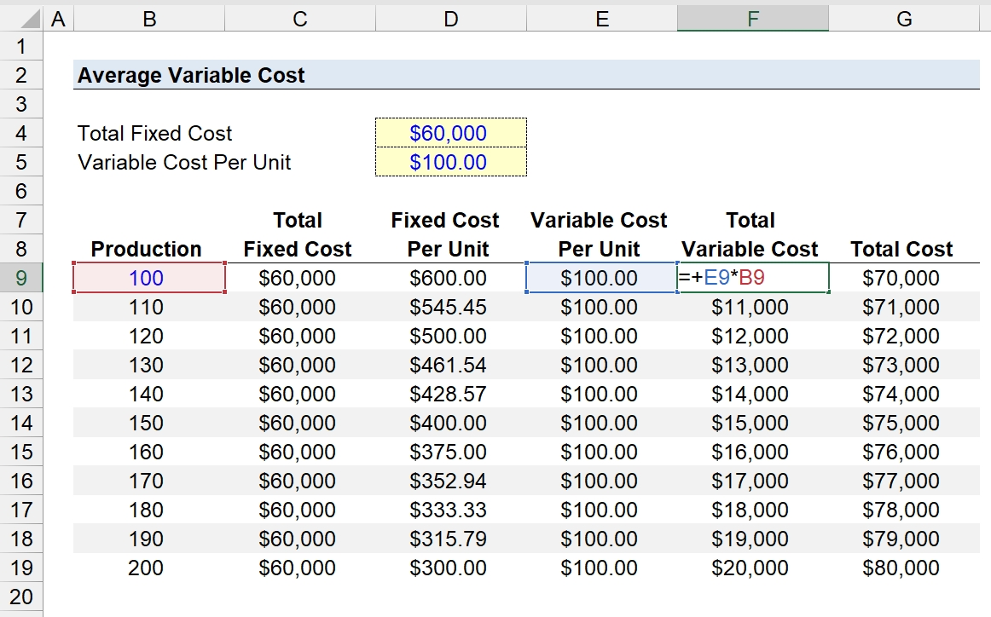Click the Total Variable Cost heading

(750, 234)
